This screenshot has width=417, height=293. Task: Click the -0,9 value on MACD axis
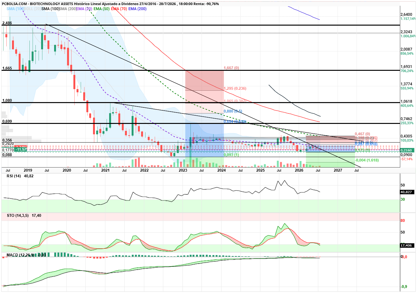(404, 287)
